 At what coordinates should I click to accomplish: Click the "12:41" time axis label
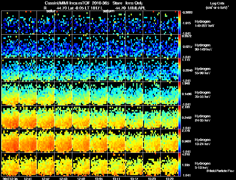[28, 179]
